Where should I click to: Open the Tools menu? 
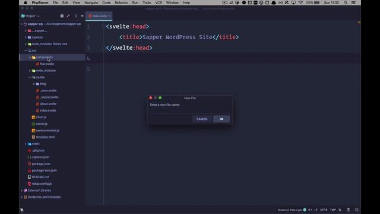[x=147, y=2]
